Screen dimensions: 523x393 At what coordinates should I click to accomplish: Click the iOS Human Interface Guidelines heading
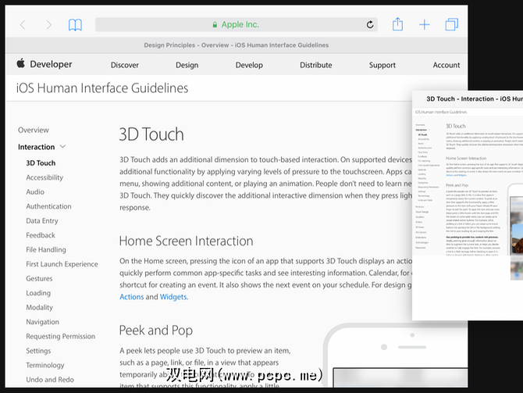tap(102, 88)
